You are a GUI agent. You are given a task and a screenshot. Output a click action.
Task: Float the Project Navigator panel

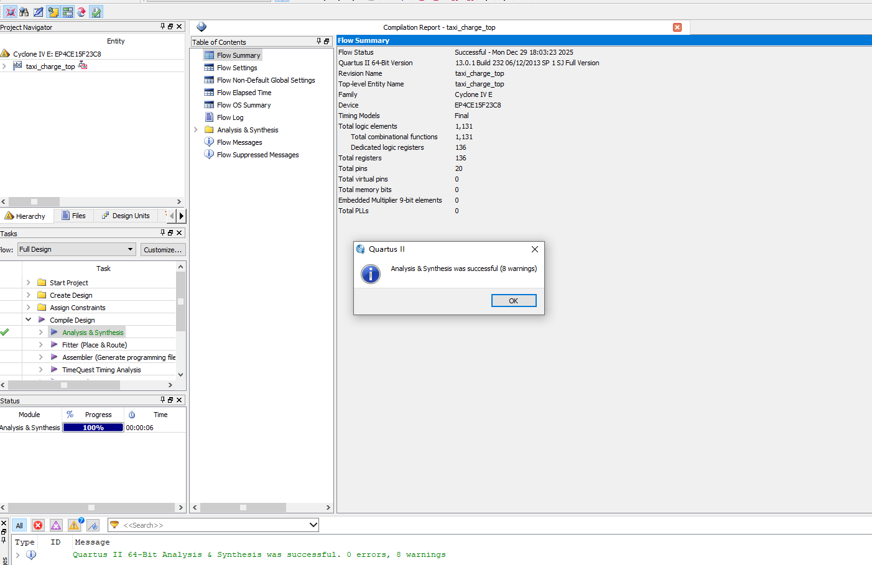pyautogui.click(x=170, y=26)
